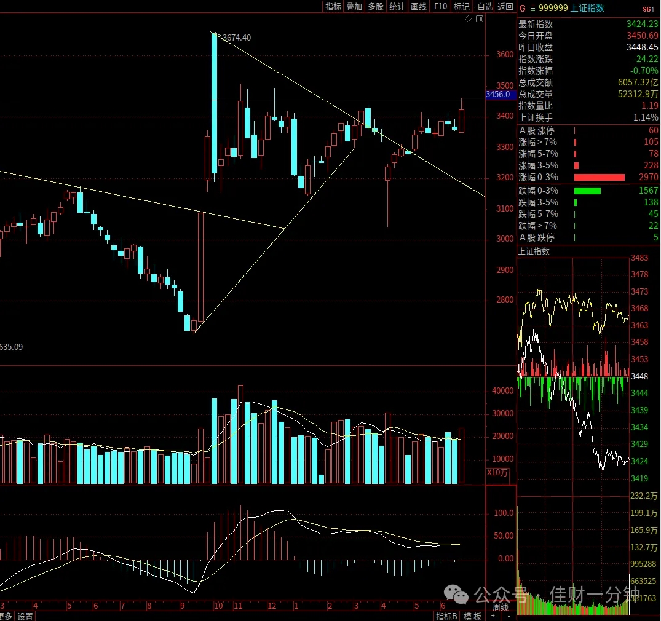This screenshot has width=661, height=621.
Task: Click the 返回 back button
Action: point(505,6)
